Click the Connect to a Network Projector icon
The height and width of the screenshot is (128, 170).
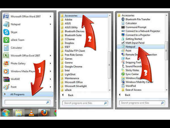(x=123, y=31)
